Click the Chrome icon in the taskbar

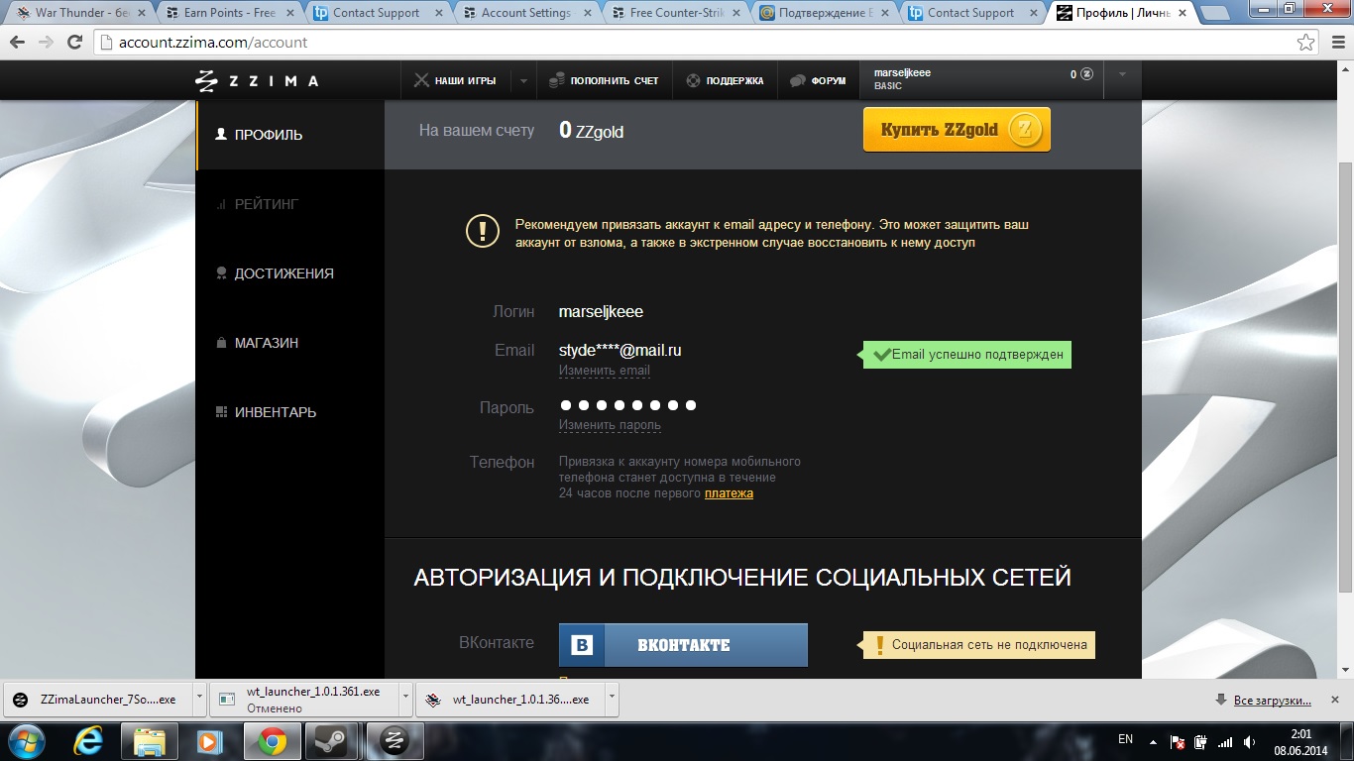[272, 740]
